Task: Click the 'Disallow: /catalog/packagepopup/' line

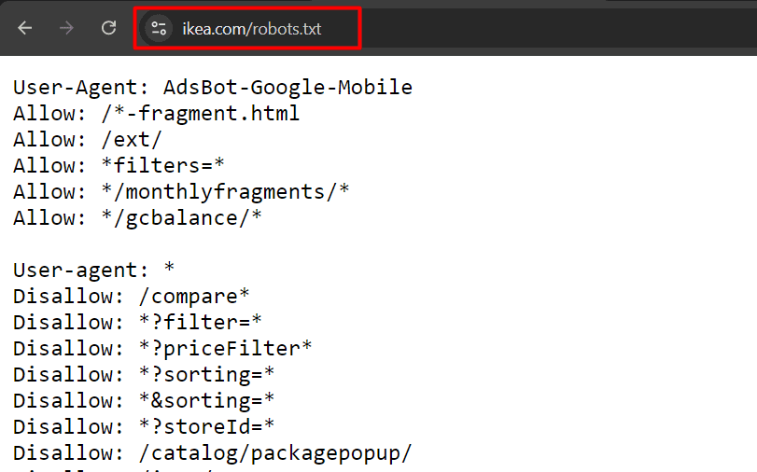Action: [x=212, y=453]
